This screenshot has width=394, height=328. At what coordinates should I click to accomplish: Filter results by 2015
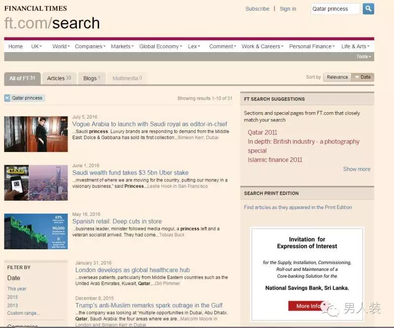point(13,297)
